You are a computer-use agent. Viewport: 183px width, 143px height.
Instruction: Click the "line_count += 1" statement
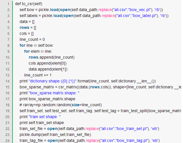pyautogui.click(x=38, y=75)
